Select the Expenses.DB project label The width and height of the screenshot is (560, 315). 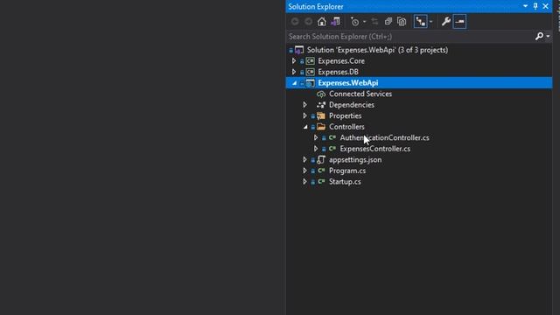coord(338,72)
